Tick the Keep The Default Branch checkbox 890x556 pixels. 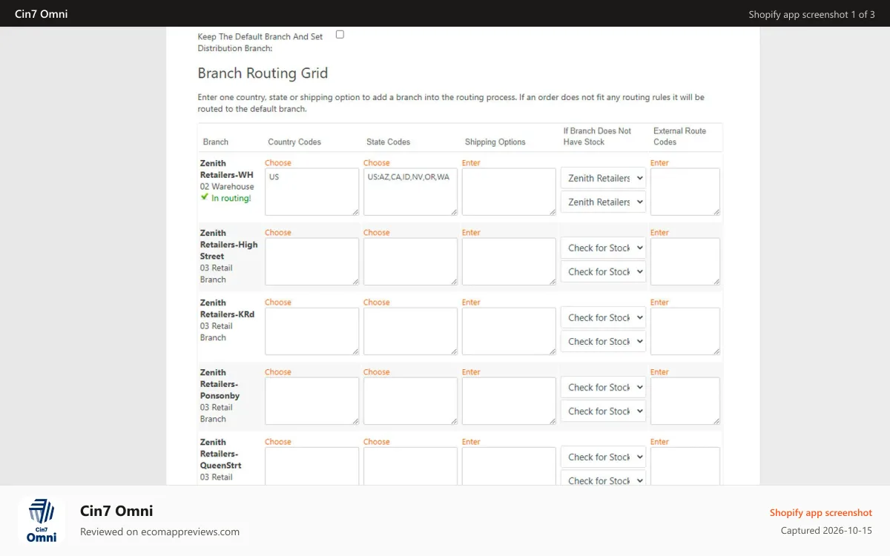pos(340,34)
